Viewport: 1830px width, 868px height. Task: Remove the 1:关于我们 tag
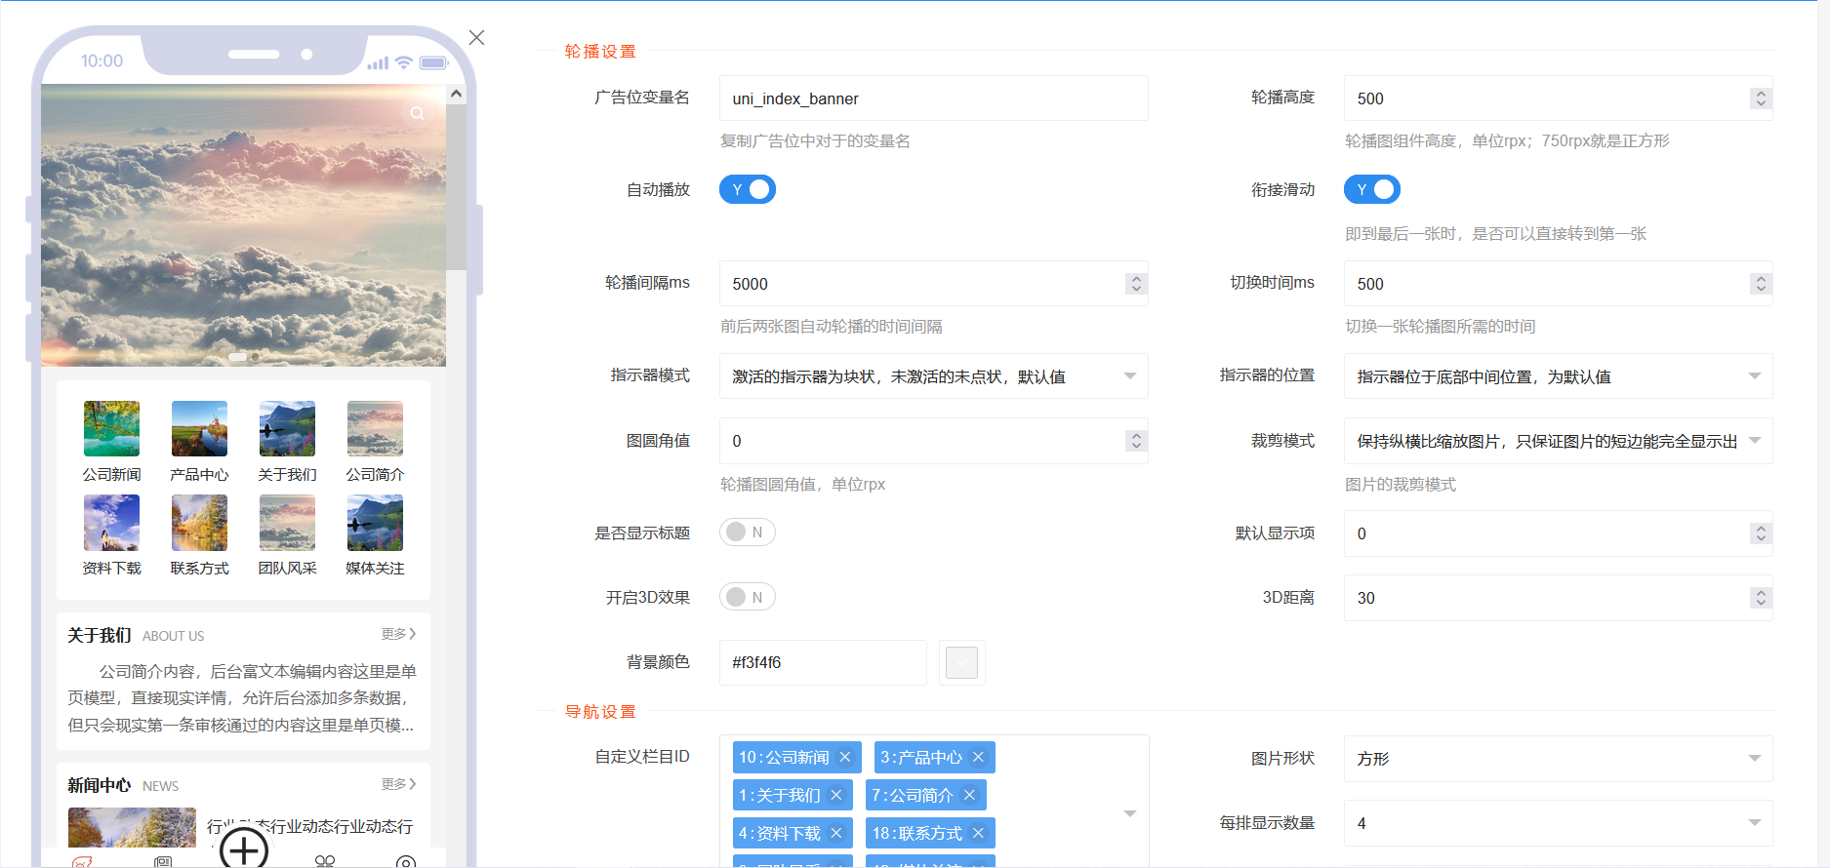[x=836, y=796]
